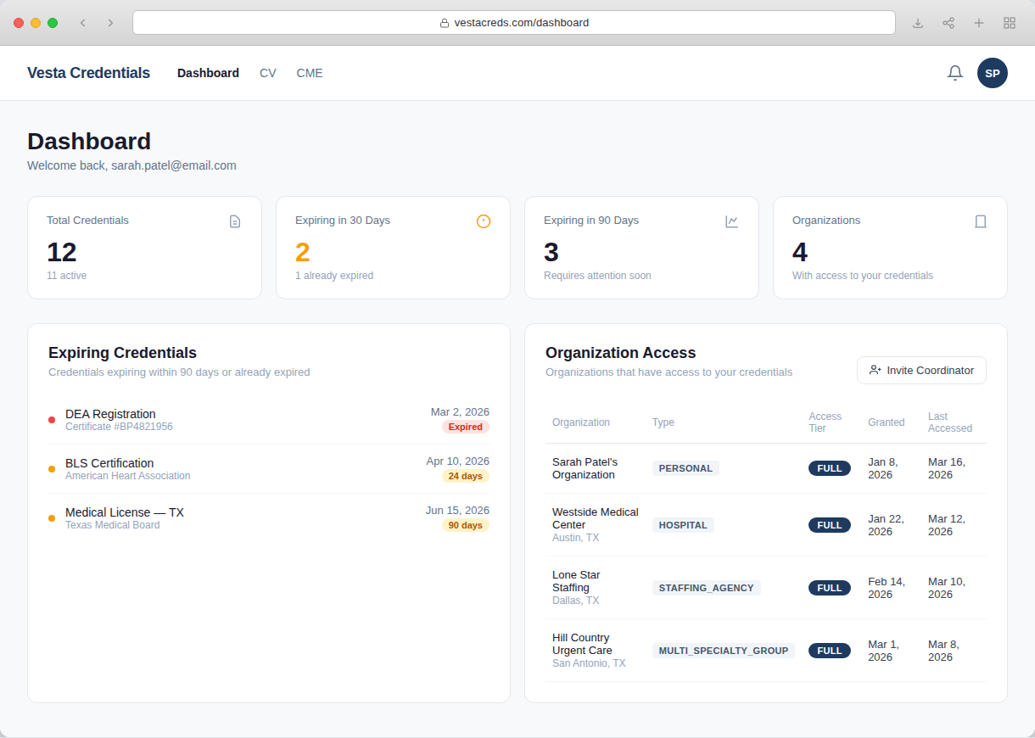Open the tab overview grid icon

click(1010, 23)
